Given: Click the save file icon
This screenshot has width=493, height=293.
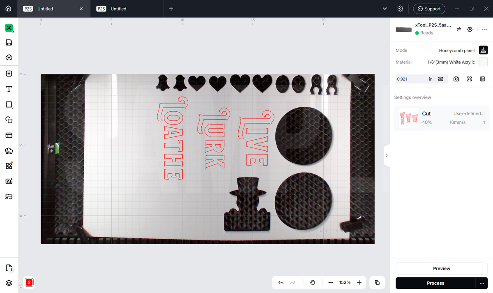Looking at the screenshot, I should click(x=9, y=43).
